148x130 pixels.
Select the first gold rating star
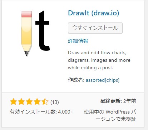14,102
